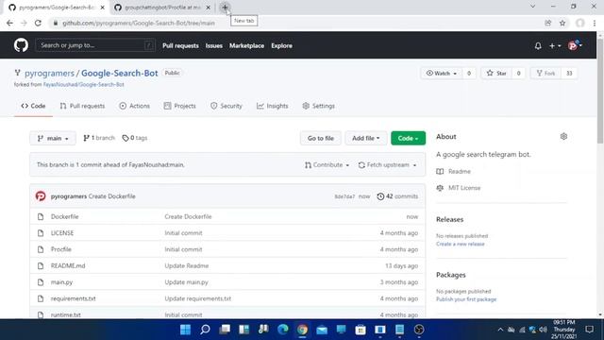
Task: Open the Readme link in About
Action: (460, 172)
